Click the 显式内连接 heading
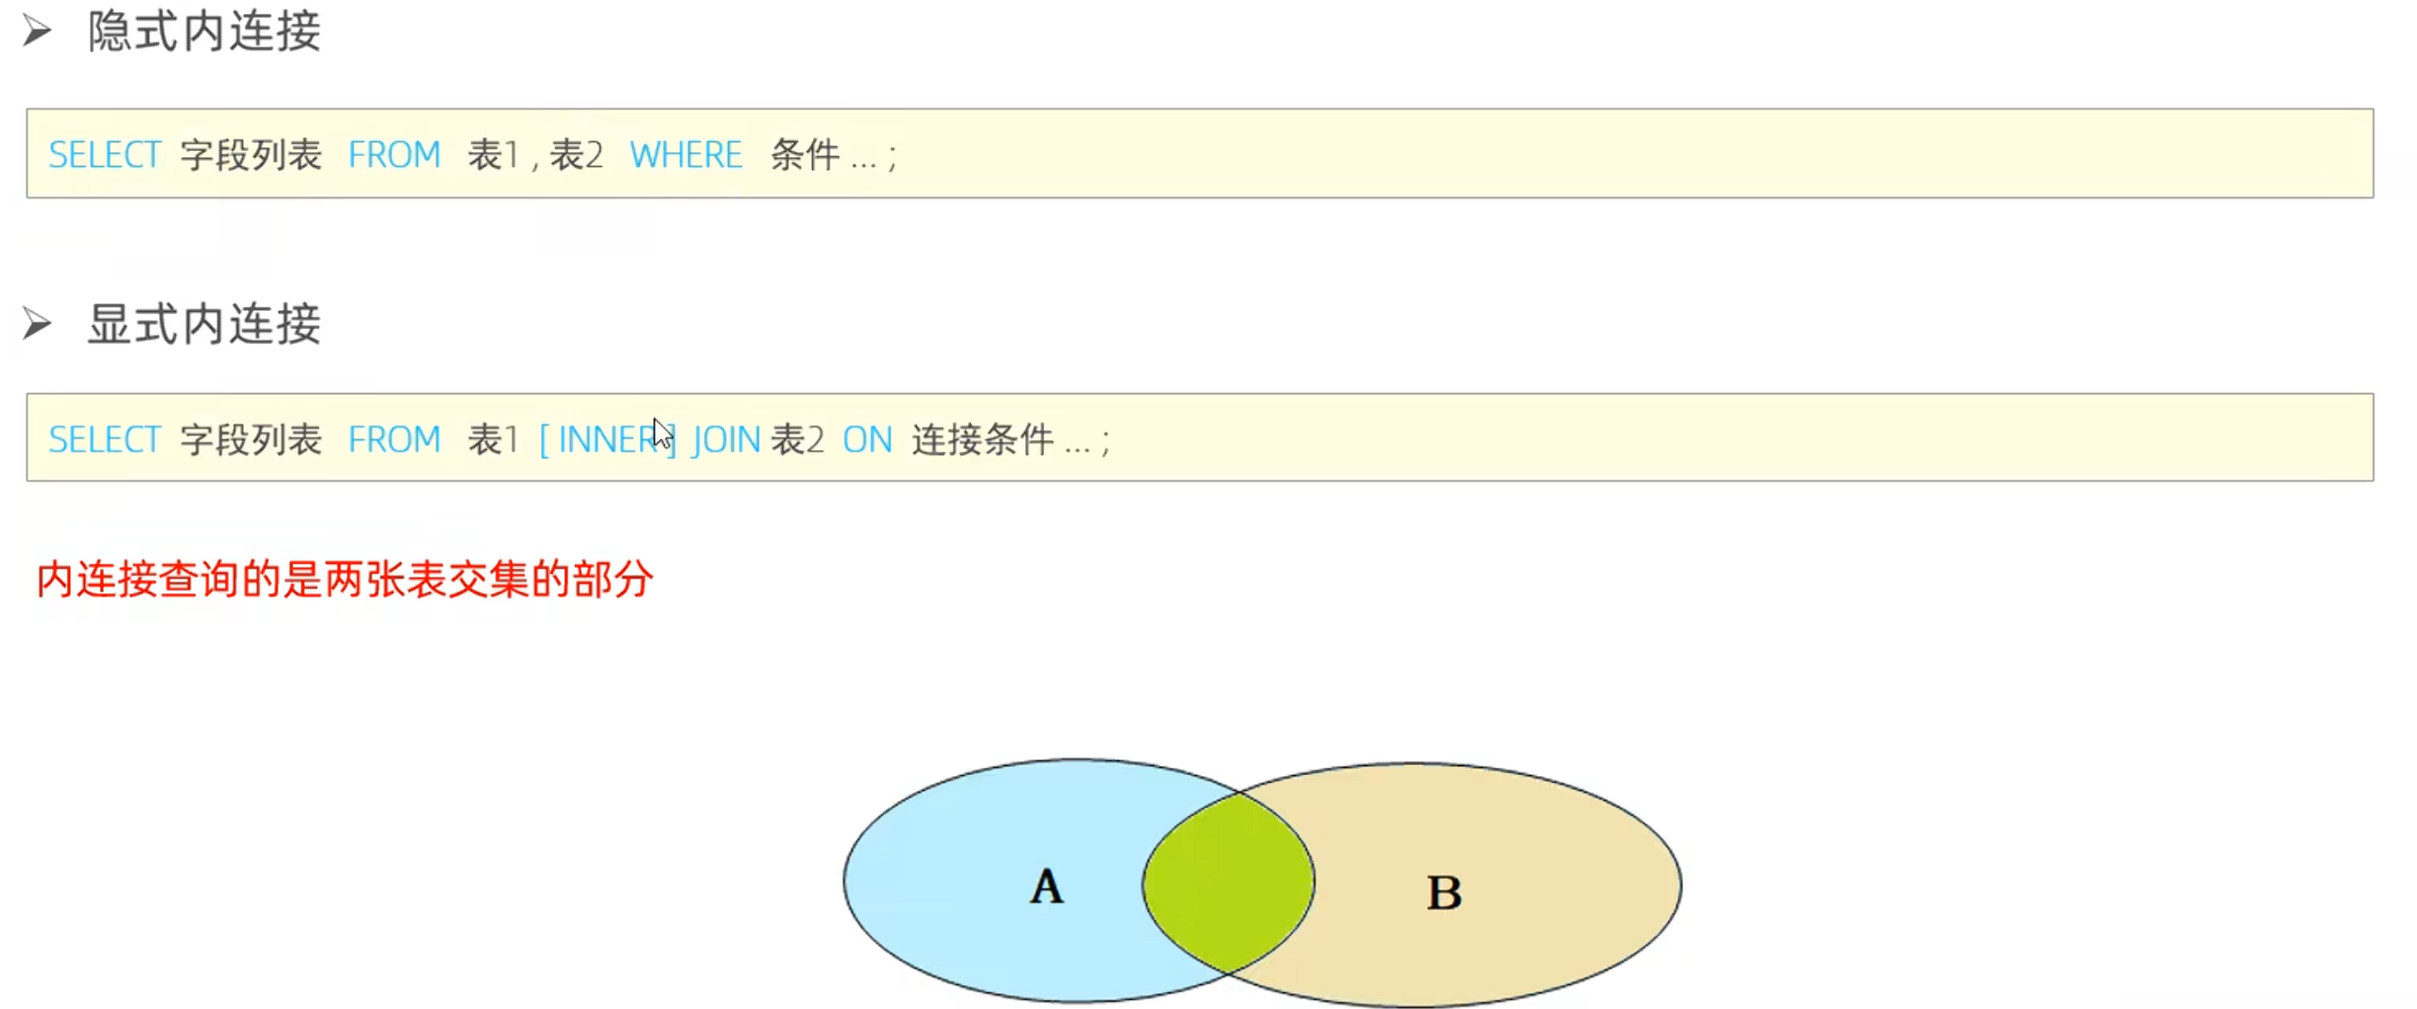The height and width of the screenshot is (1009, 2417). pyautogui.click(x=204, y=324)
